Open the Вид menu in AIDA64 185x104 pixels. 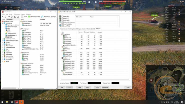(7, 14)
